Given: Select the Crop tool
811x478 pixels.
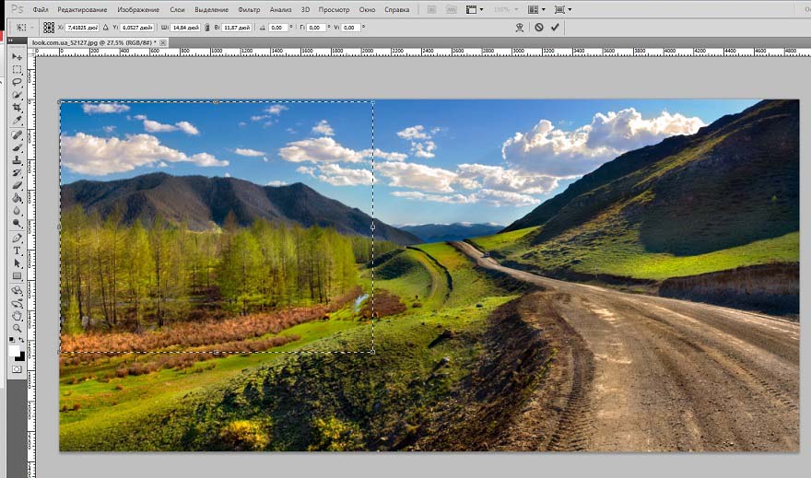Looking at the screenshot, I should (x=18, y=108).
